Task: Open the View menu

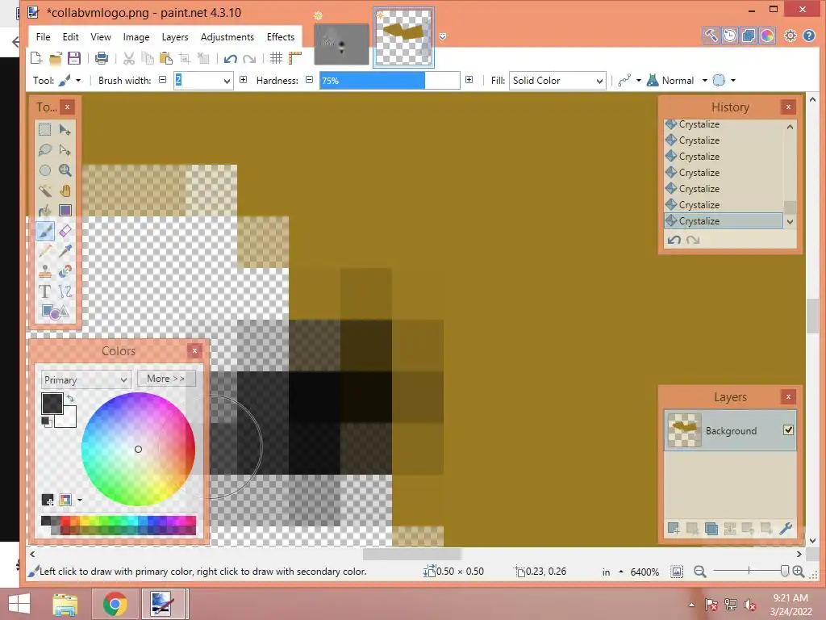Action: [x=101, y=37]
